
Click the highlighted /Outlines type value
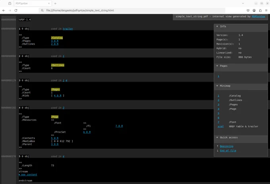(x=58, y=65)
